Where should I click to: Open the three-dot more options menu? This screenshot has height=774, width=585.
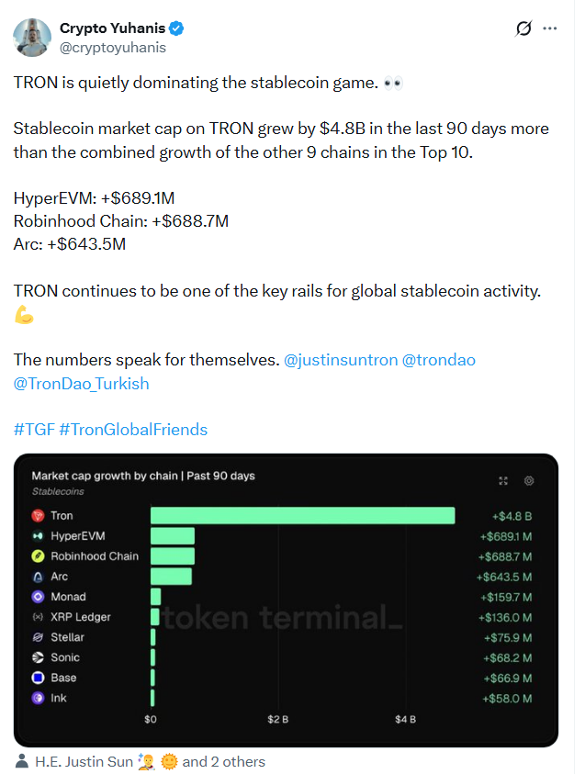(549, 28)
